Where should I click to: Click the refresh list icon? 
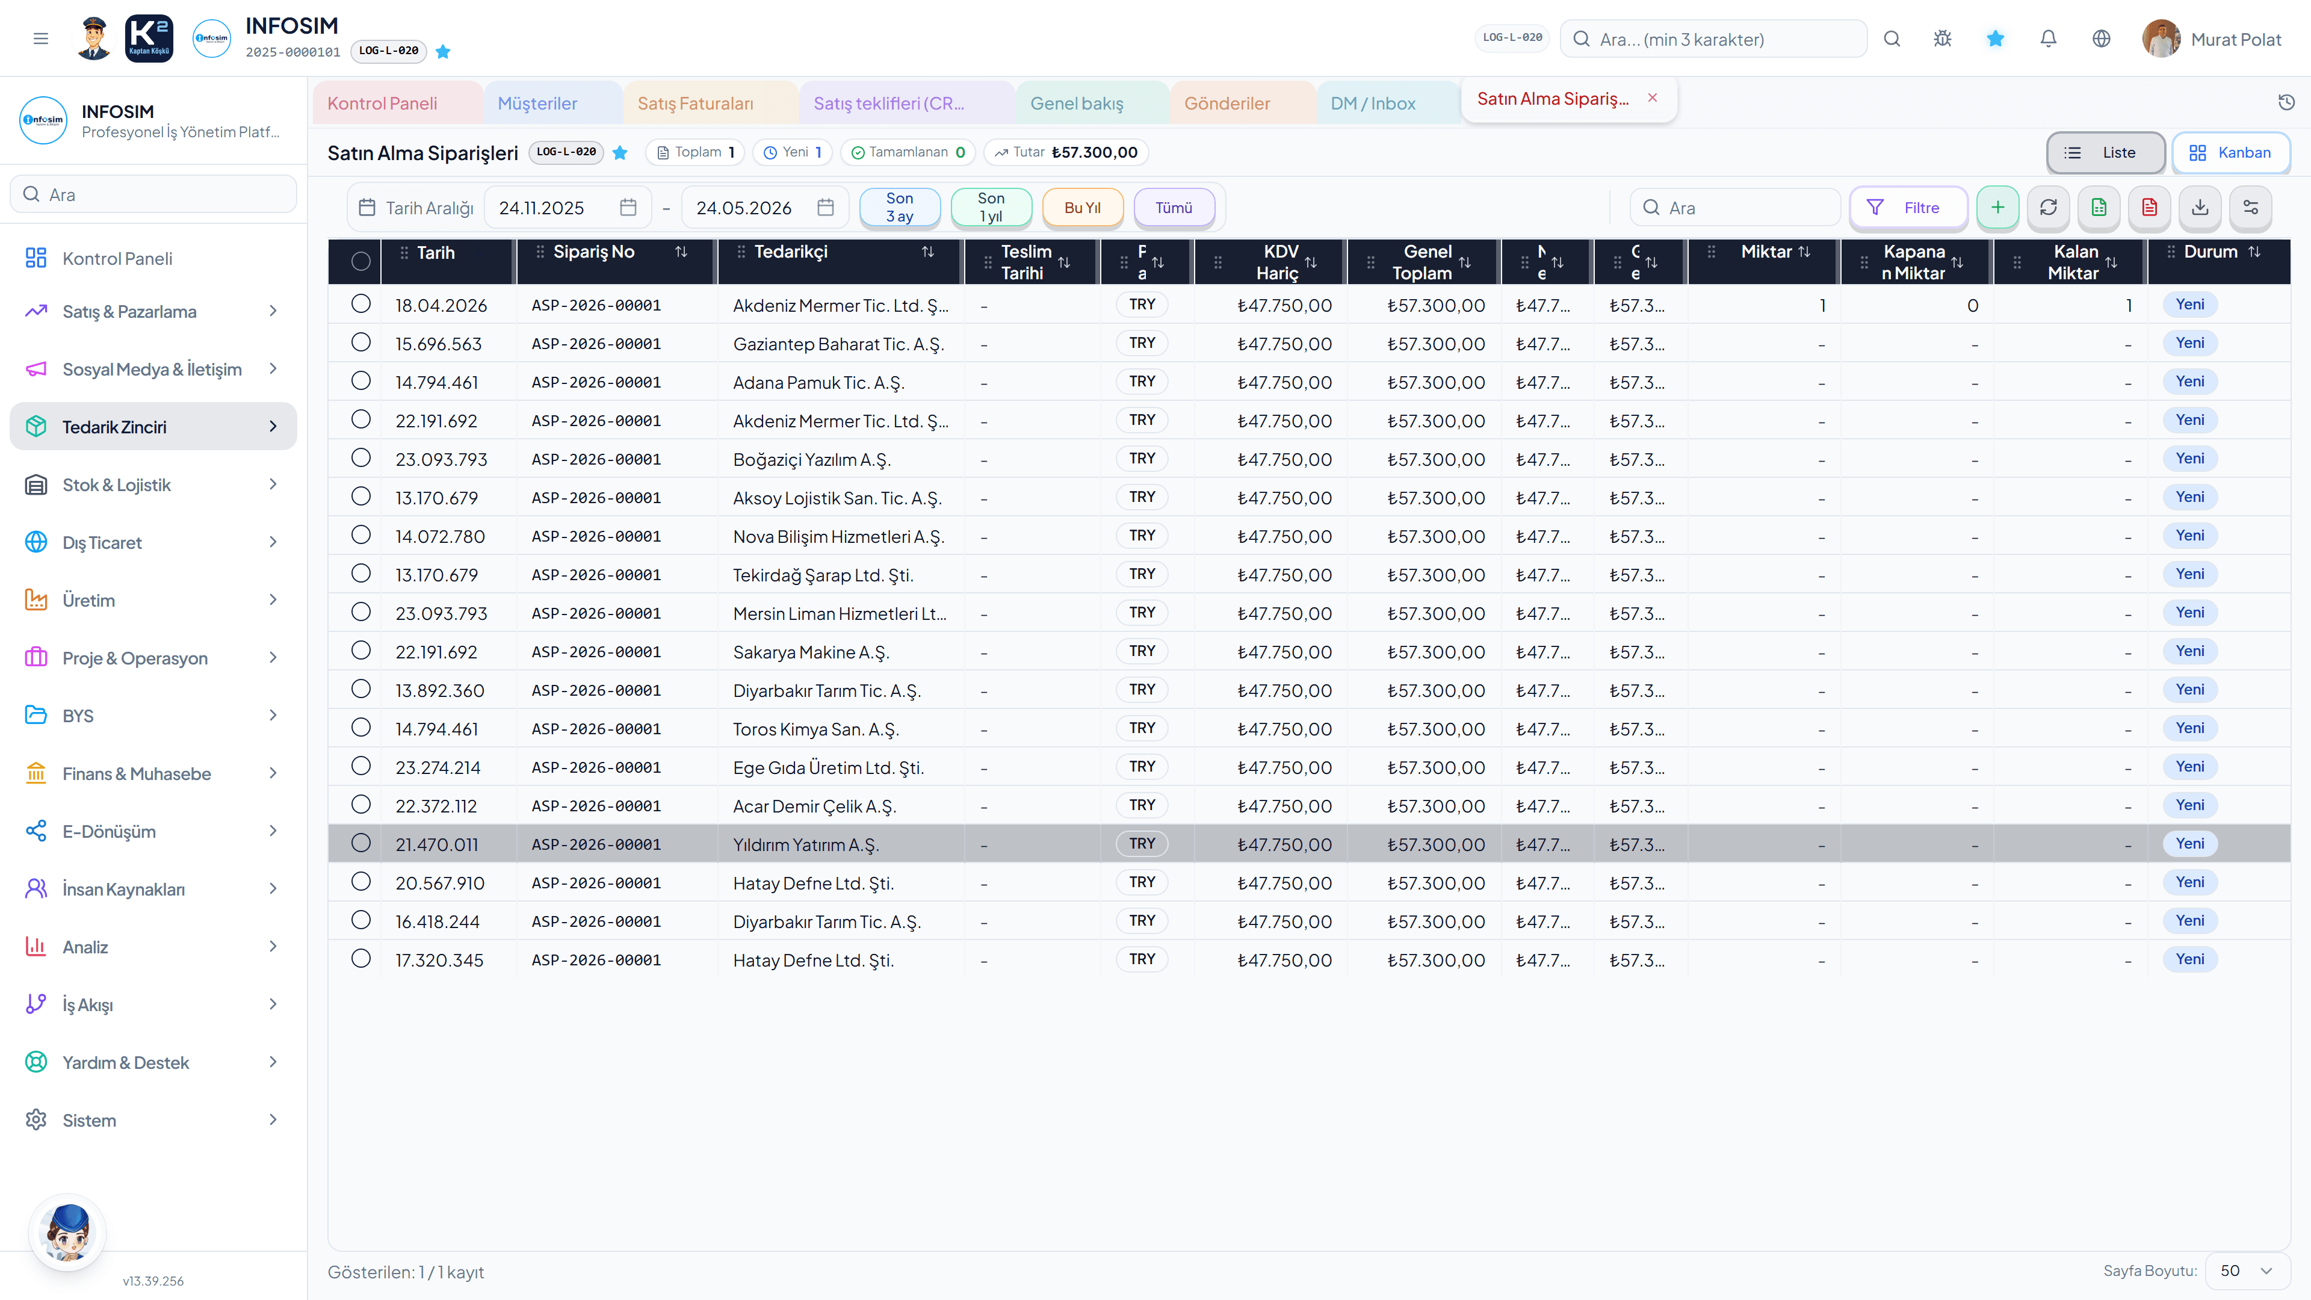coord(2048,207)
